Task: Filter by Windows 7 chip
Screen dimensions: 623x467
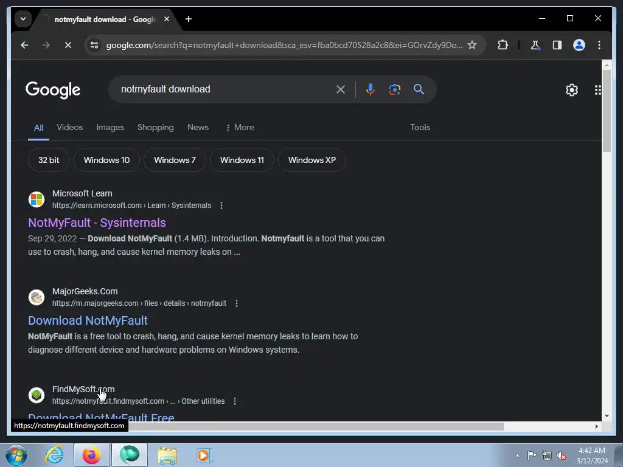Action: point(175,160)
